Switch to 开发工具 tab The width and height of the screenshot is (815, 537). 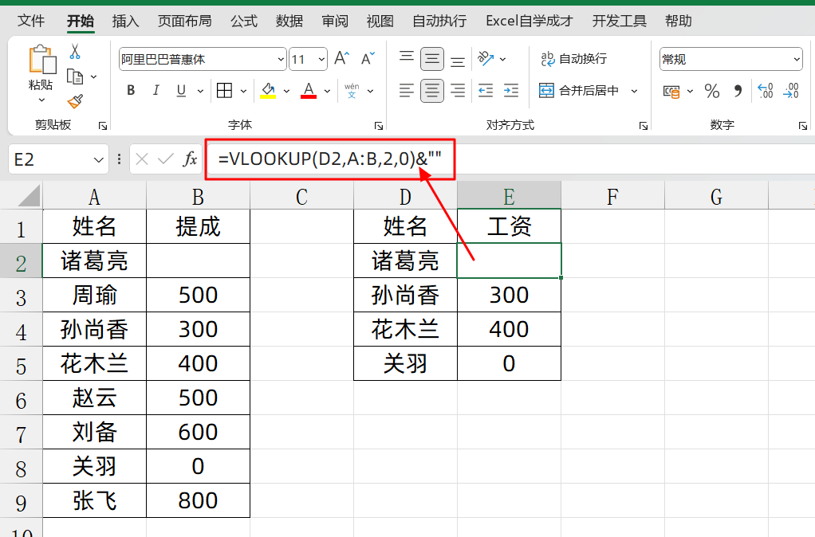click(619, 21)
